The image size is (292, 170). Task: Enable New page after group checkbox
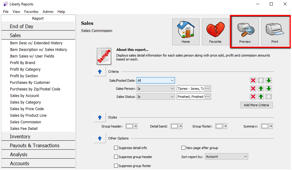pyautogui.click(x=183, y=148)
